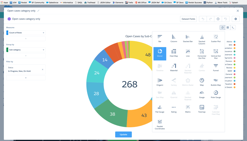The width and height of the screenshot is (247, 141).
Task: Open the Sub-category grouping dropdown
Action: point(43,50)
